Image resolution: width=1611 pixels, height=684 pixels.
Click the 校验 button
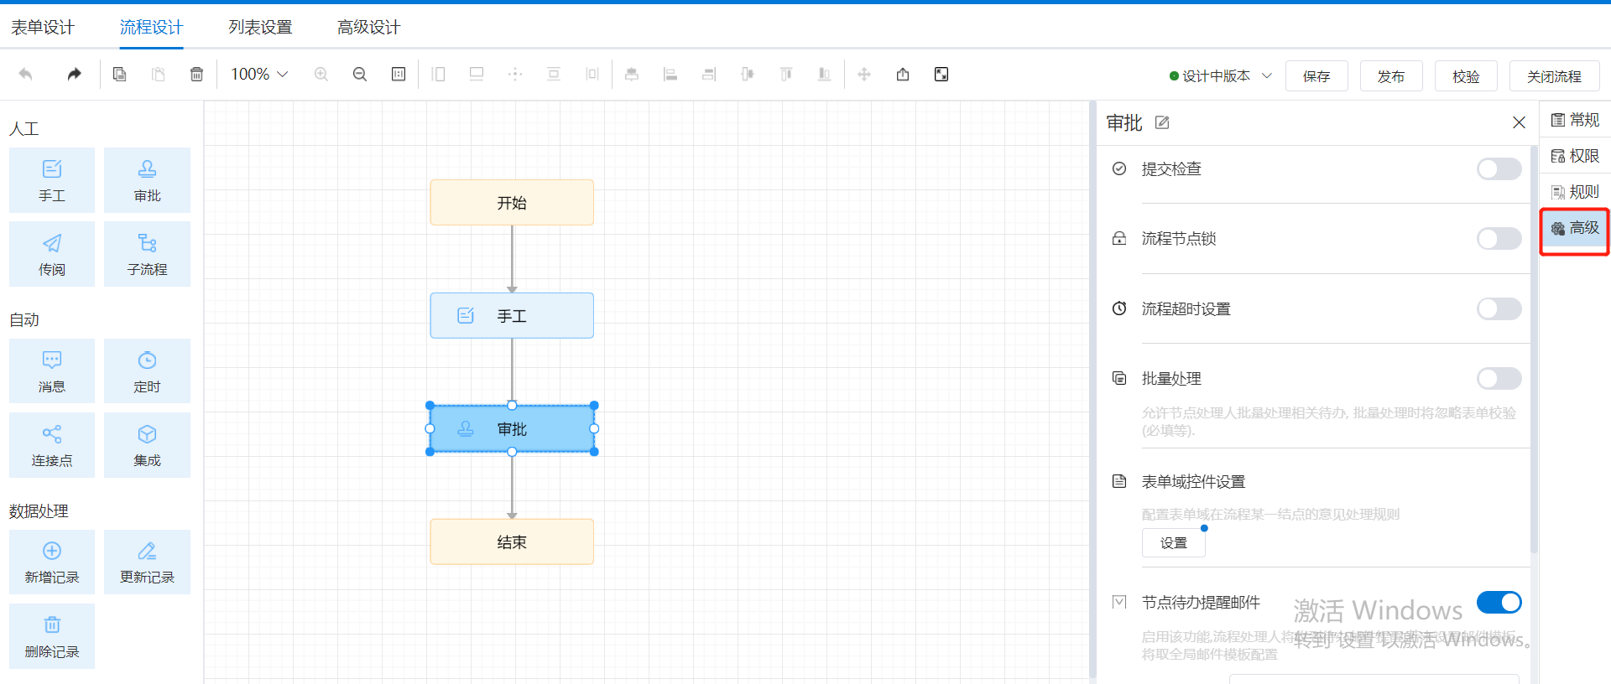click(x=1466, y=76)
